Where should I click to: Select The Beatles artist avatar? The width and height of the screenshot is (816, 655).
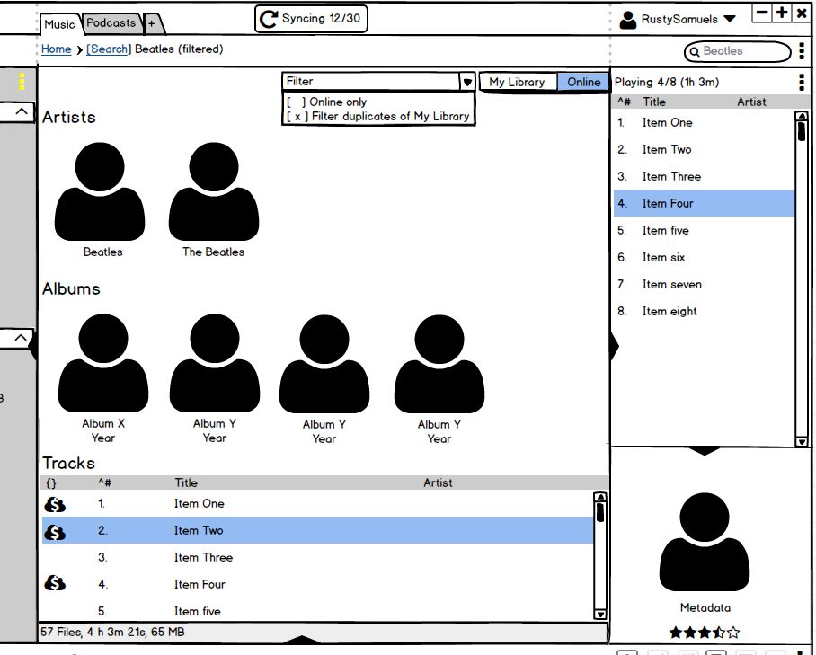214,192
